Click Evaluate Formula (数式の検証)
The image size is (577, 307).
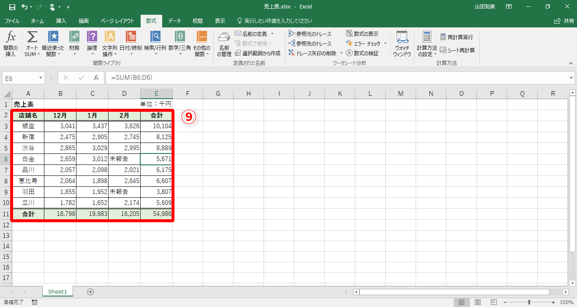(362, 53)
